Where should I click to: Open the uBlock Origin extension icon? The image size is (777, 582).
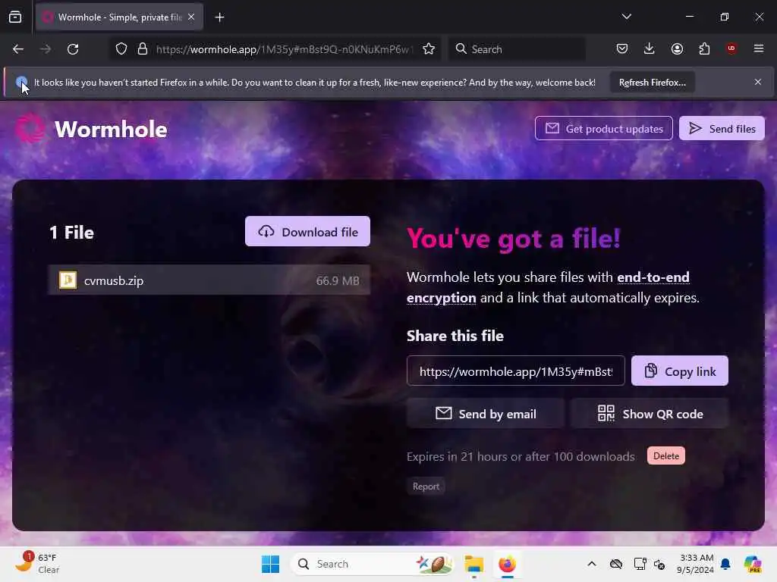(x=731, y=48)
